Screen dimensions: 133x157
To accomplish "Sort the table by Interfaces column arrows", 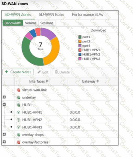I will [47, 81].
